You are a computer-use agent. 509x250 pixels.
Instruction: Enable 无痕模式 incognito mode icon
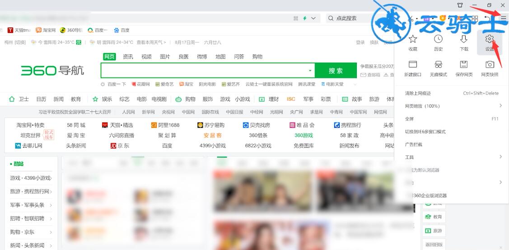point(438,64)
